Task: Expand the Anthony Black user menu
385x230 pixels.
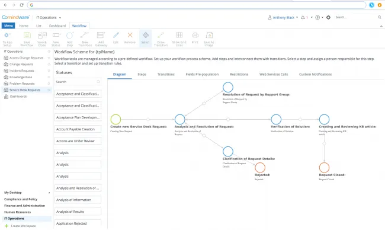Action: pyautogui.click(x=283, y=17)
